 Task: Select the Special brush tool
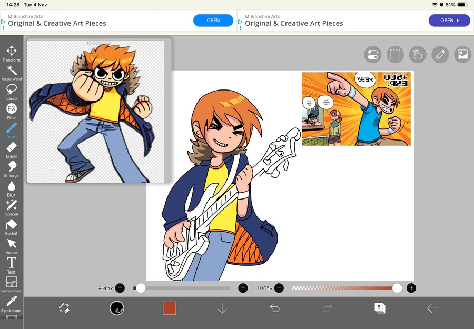pyautogui.click(x=12, y=208)
